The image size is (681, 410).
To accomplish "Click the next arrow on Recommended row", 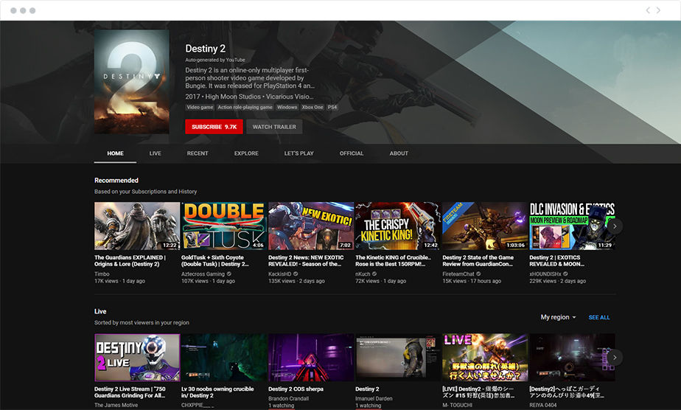I will 615,226.
